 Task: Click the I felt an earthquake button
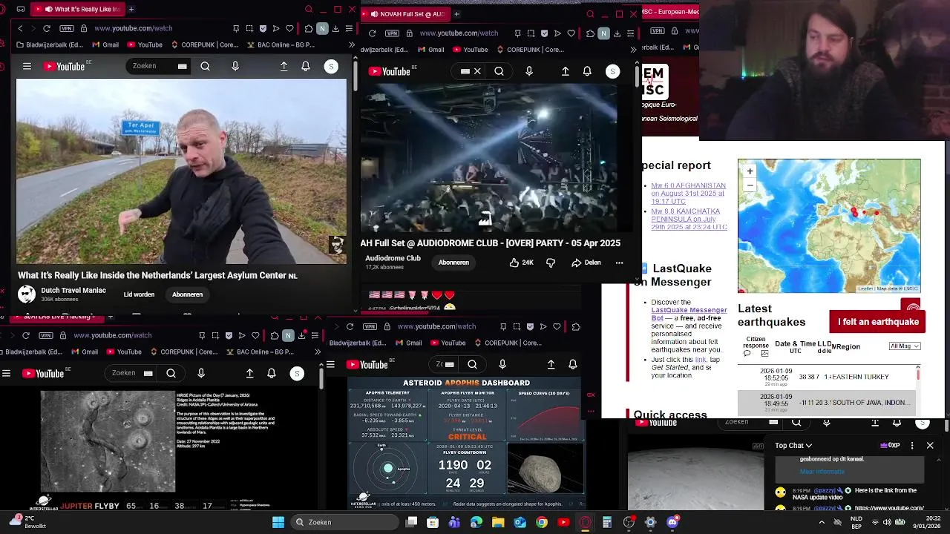(x=878, y=322)
